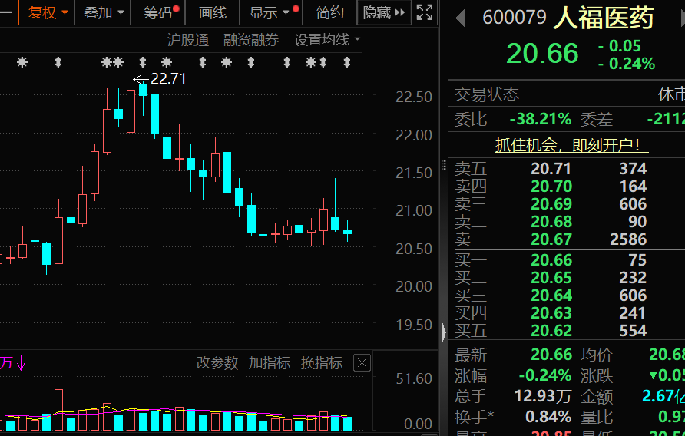Viewport: 685px width, 436px height.
Task: Toggle the 沪股通 tag display
Action: pos(188,40)
